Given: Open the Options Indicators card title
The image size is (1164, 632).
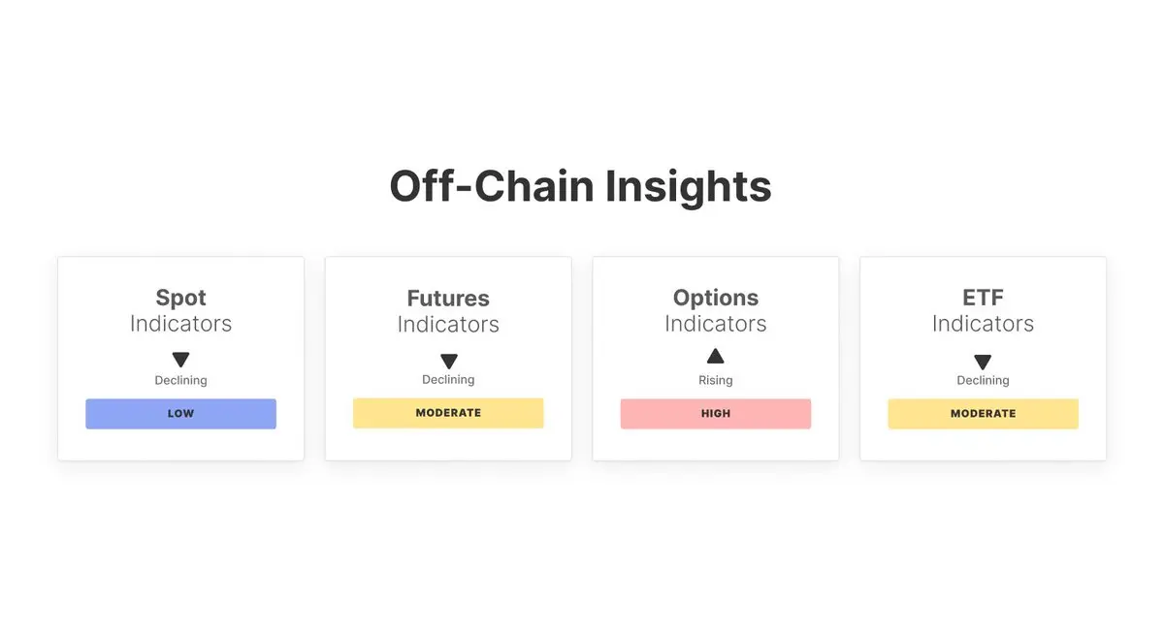Looking at the screenshot, I should [x=716, y=310].
